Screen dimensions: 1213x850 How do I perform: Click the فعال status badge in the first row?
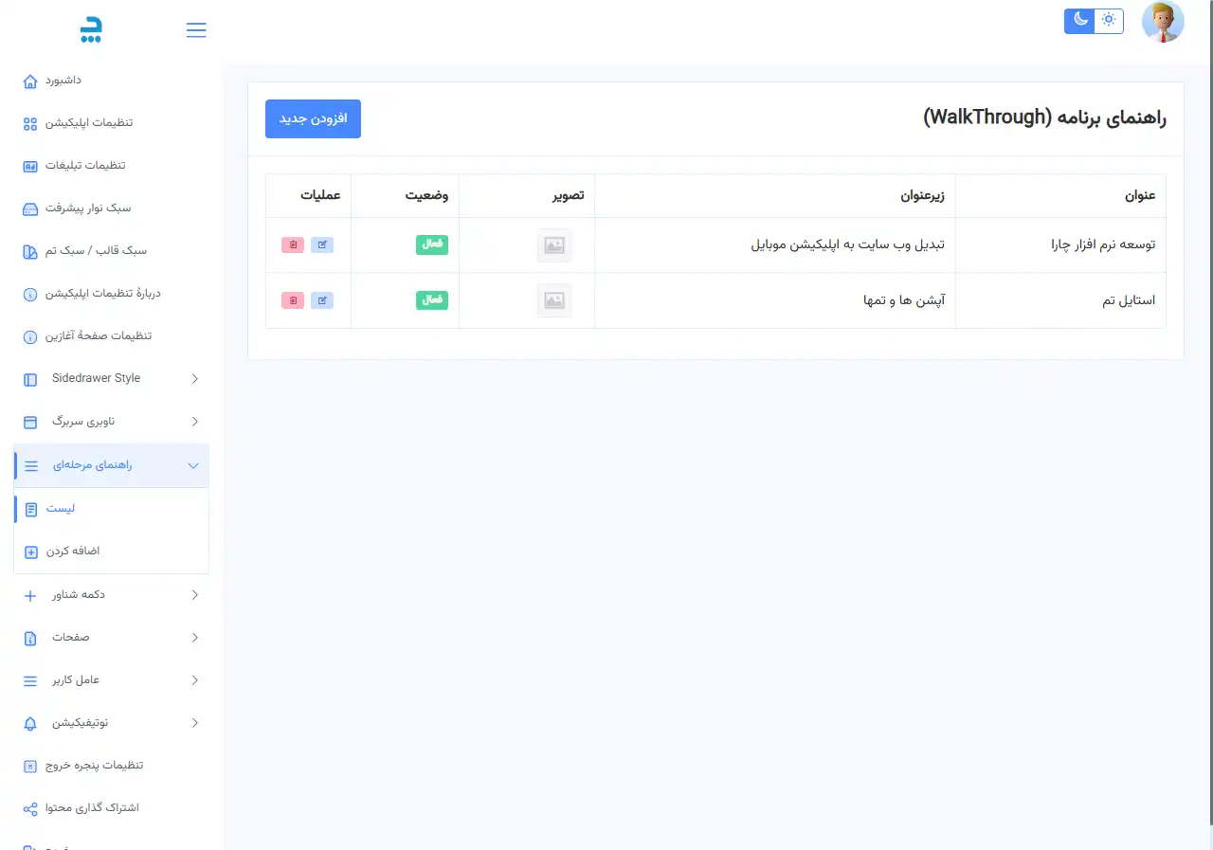(x=431, y=244)
